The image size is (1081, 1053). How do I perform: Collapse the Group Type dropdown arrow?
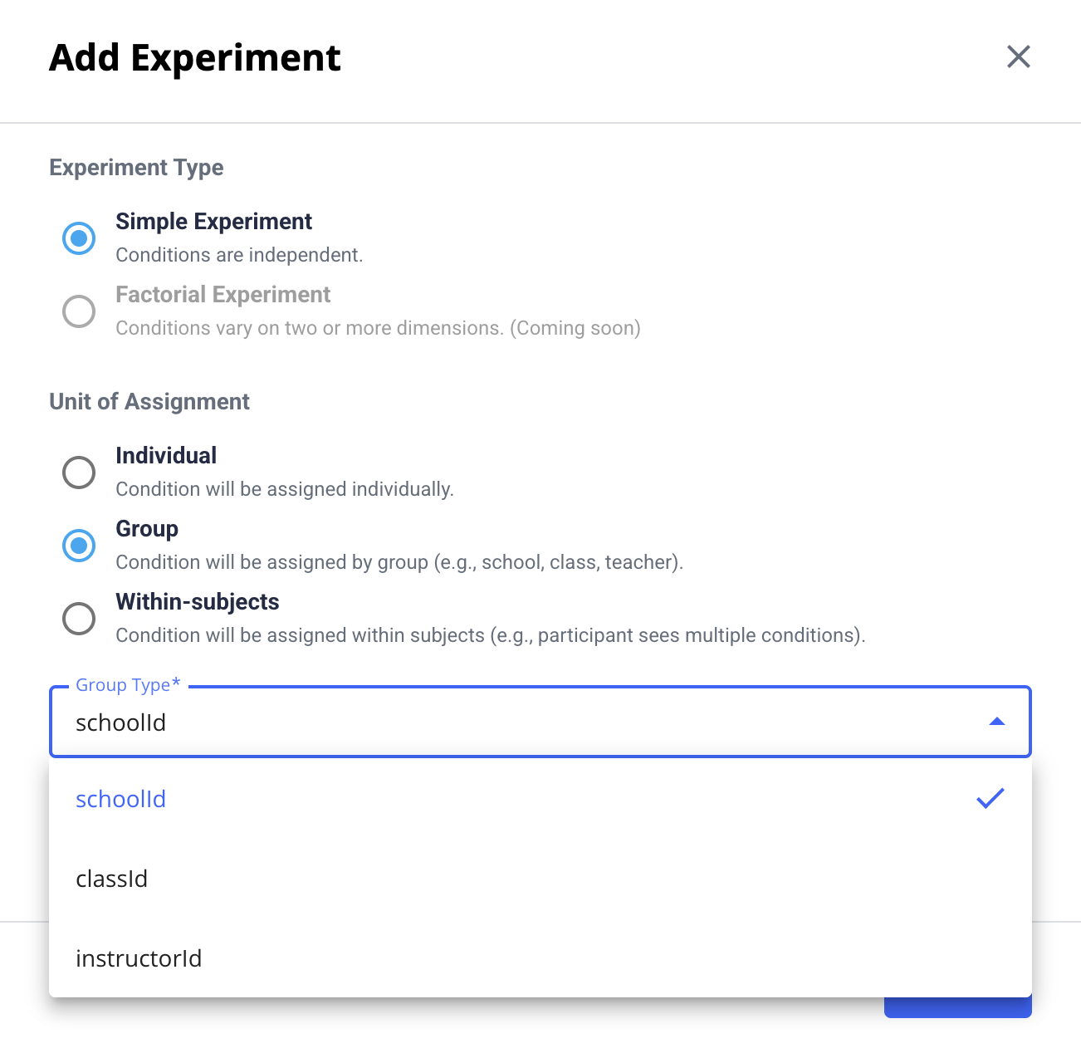997,722
